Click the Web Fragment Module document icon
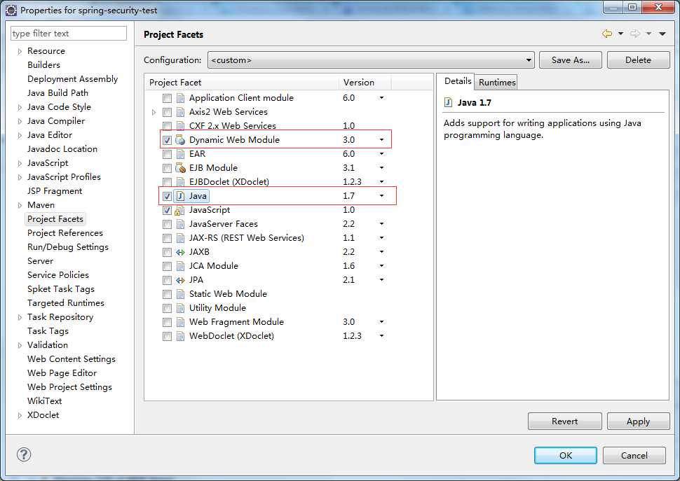 (x=180, y=322)
